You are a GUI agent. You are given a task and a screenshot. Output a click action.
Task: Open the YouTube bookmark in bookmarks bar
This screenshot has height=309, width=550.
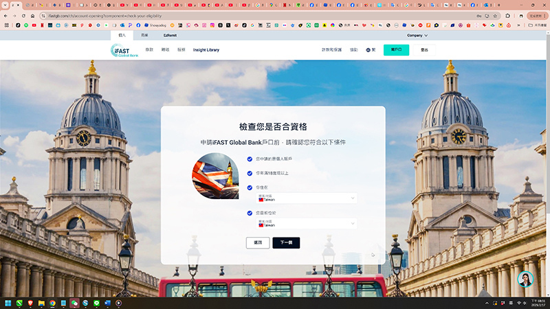[x=34, y=25]
